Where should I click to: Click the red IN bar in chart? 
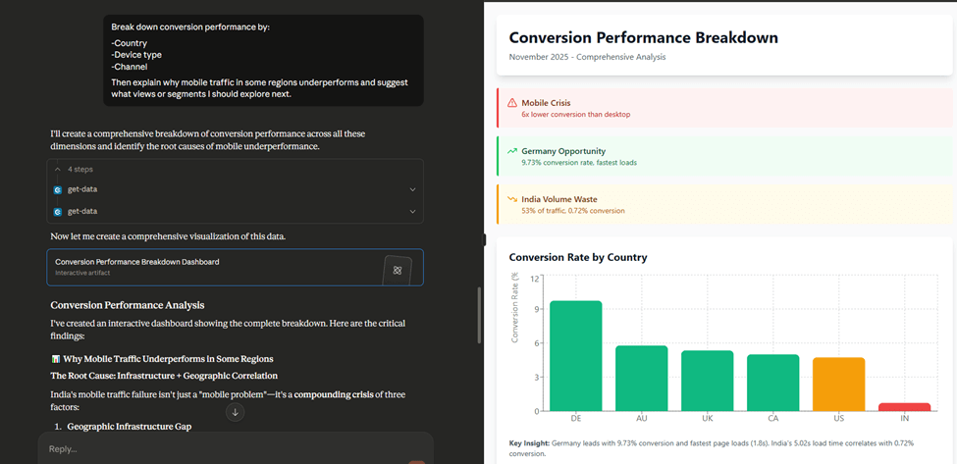905,407
